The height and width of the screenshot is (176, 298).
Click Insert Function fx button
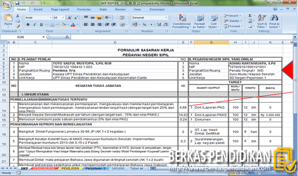67,37
